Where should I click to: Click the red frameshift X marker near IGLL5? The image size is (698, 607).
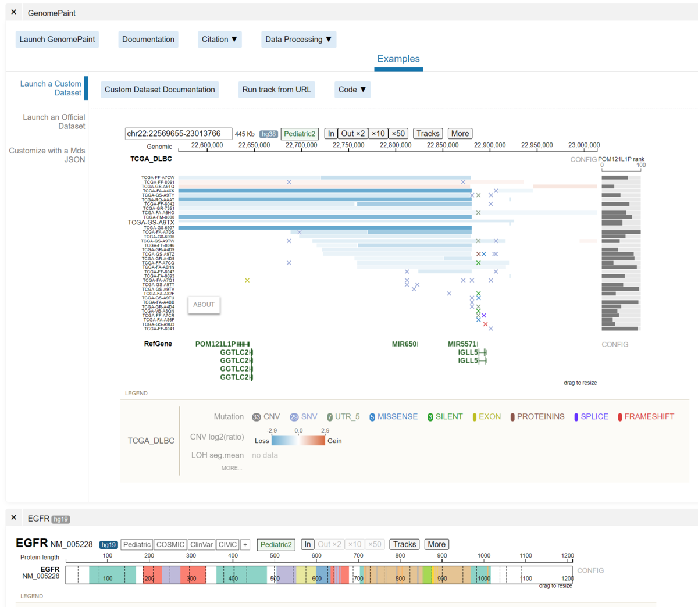tap(485, 324)
